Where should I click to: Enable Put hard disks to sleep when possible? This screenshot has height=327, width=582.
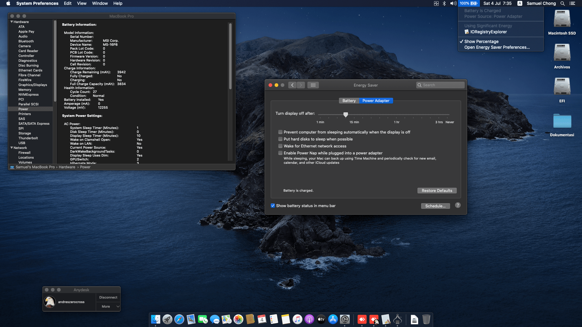click(x=280, y=139)
